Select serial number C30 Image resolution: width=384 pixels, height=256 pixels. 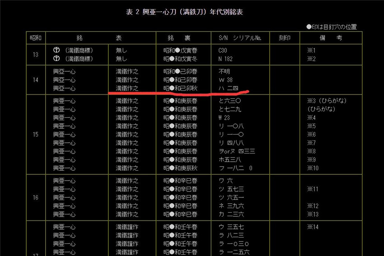223,50
